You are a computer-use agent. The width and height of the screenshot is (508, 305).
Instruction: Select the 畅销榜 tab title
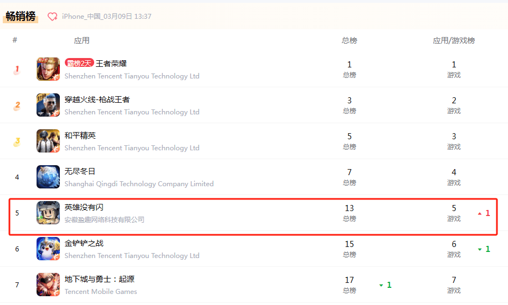20,16
